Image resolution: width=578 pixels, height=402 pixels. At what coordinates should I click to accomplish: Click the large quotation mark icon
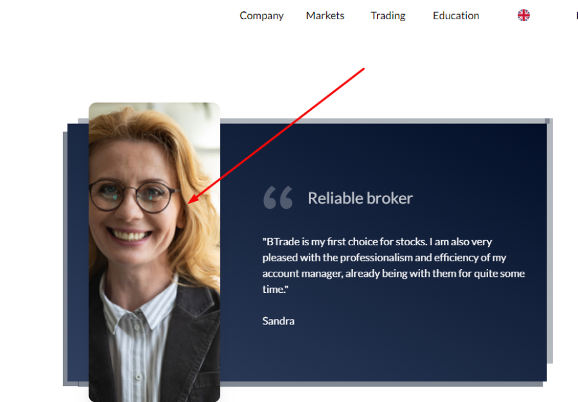pyautogui.click(x=278, y=198)
